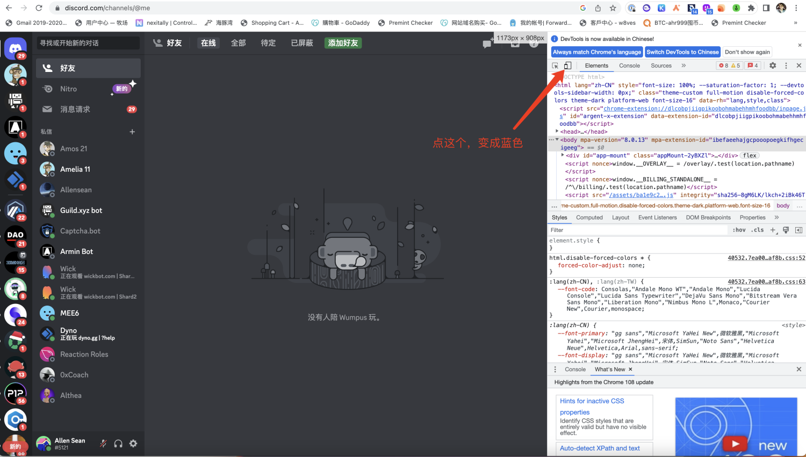The height and width of the screenshot is (457, 806).
Task: Click the Google Translate icon in address bar
Action: point(583,8)
